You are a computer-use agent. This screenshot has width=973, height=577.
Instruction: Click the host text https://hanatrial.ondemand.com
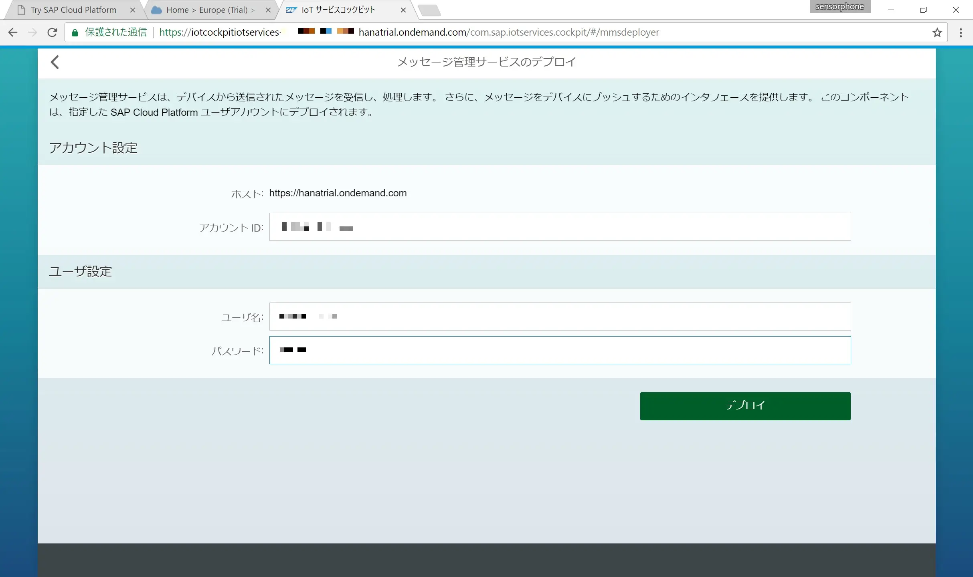[x=338, y=193]
